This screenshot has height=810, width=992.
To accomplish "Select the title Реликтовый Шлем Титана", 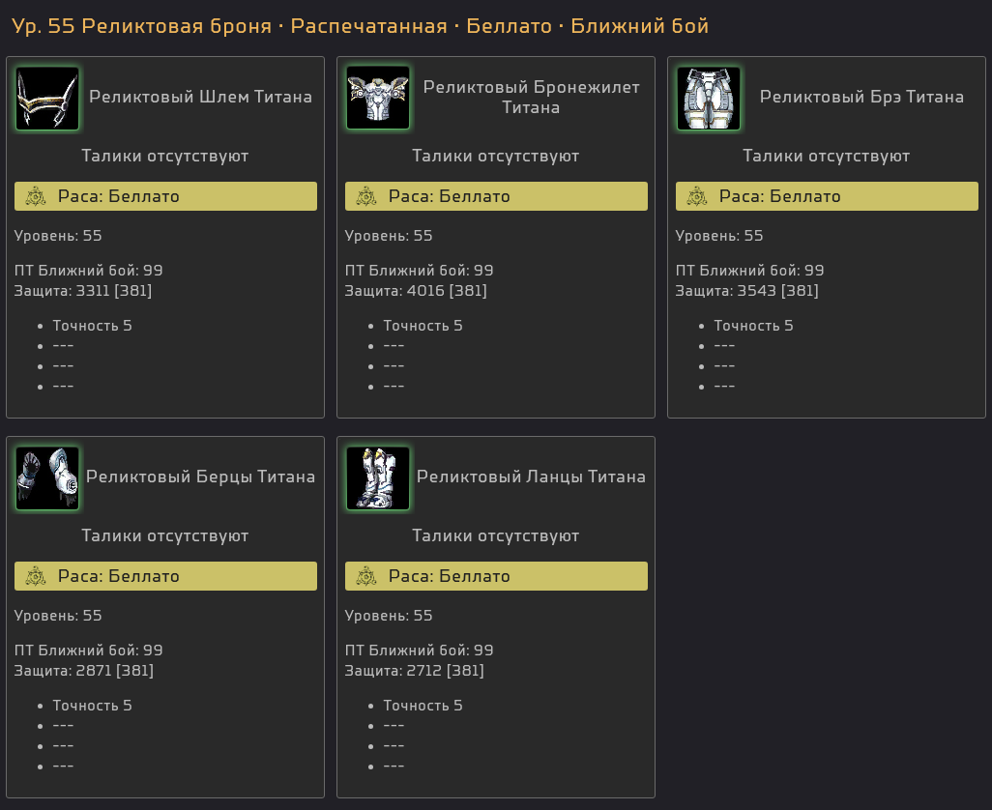I will [x=200, y=97].
